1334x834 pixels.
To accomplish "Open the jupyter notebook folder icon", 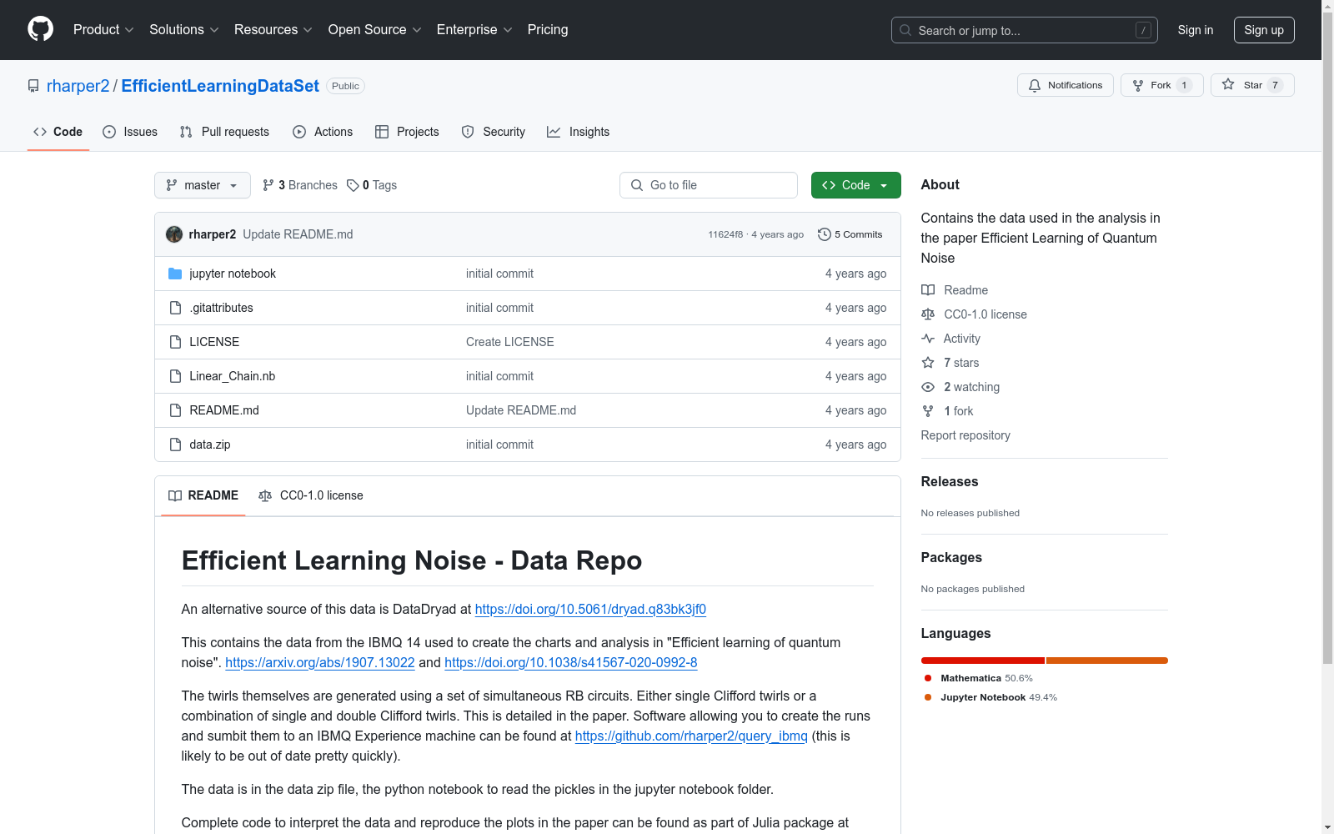I will pyautogui.click(x=175, y=274).
